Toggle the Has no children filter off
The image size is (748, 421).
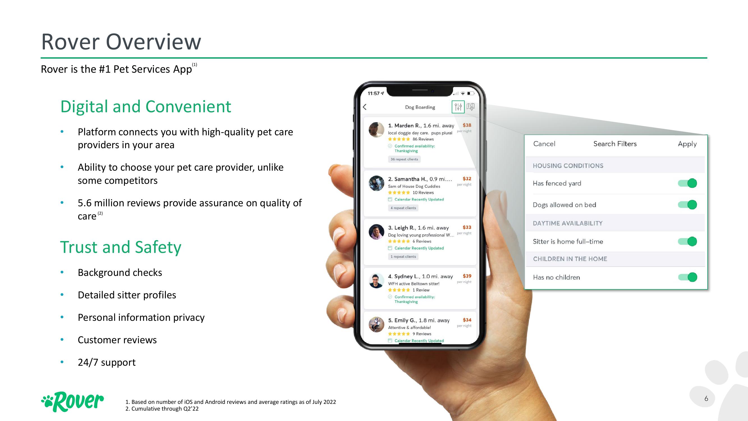point(692,278)
